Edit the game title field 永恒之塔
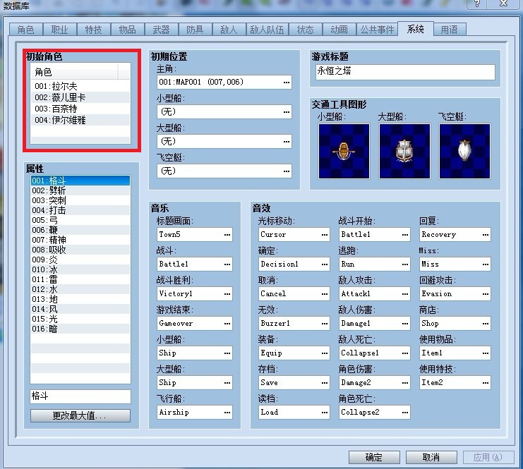The width and height of the screenshot is (523, 469). tap(405, 72)
